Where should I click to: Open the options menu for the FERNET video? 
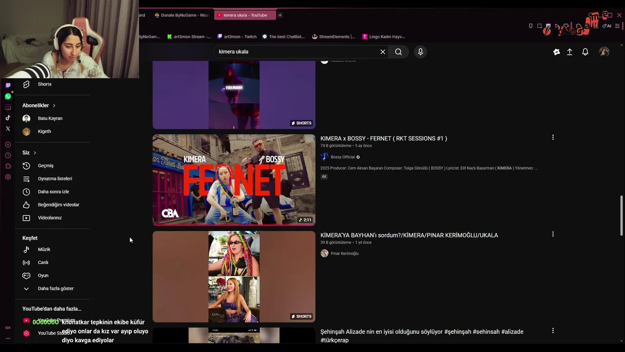coord(553,137)
